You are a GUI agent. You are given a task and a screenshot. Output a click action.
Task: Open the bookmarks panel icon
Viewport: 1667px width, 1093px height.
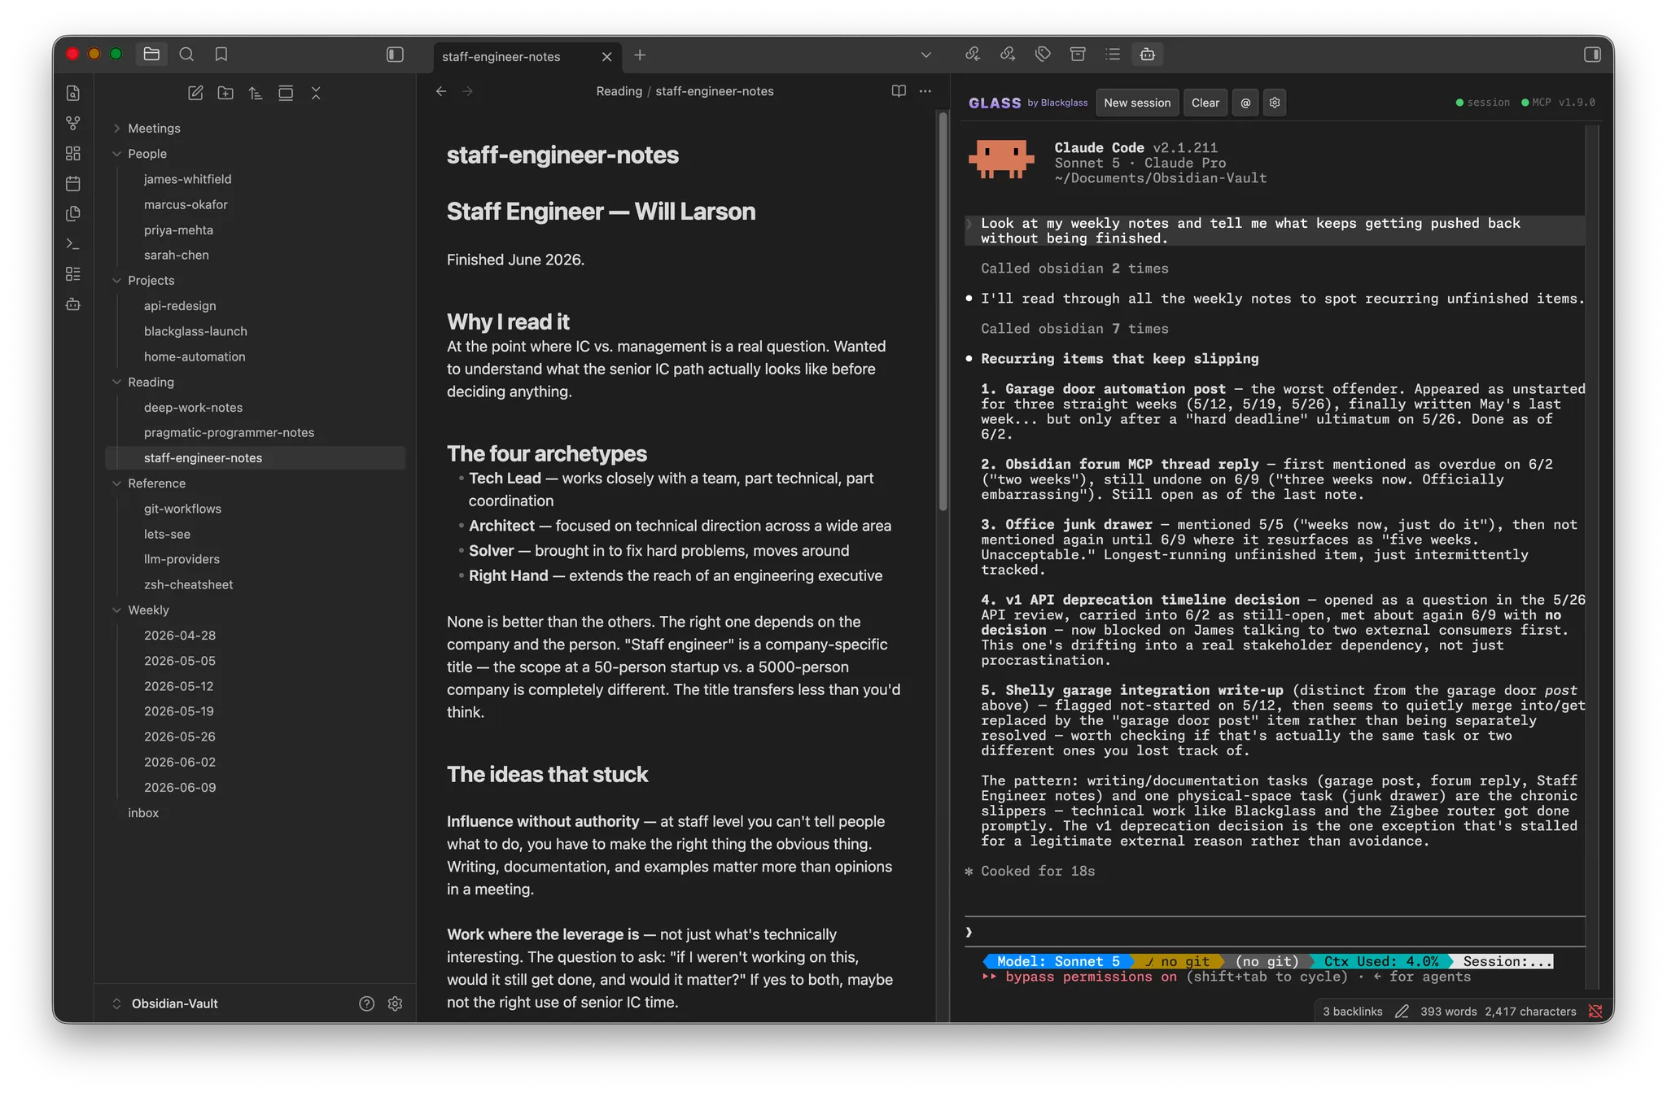click(221, 55)
